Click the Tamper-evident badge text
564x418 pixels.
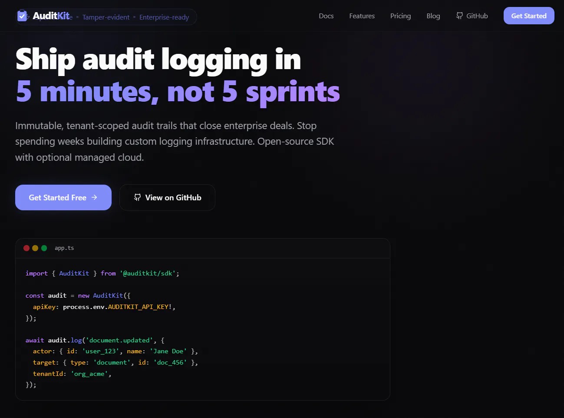(x=106, y=17)
